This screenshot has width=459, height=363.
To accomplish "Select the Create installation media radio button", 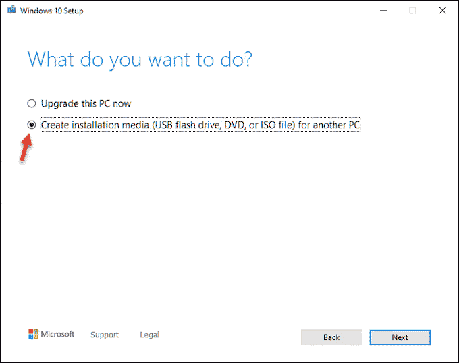I will [x=32, y=125].
